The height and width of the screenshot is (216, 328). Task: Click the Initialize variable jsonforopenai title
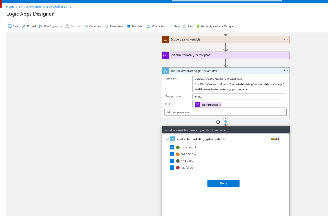click(x=191, y=55)
